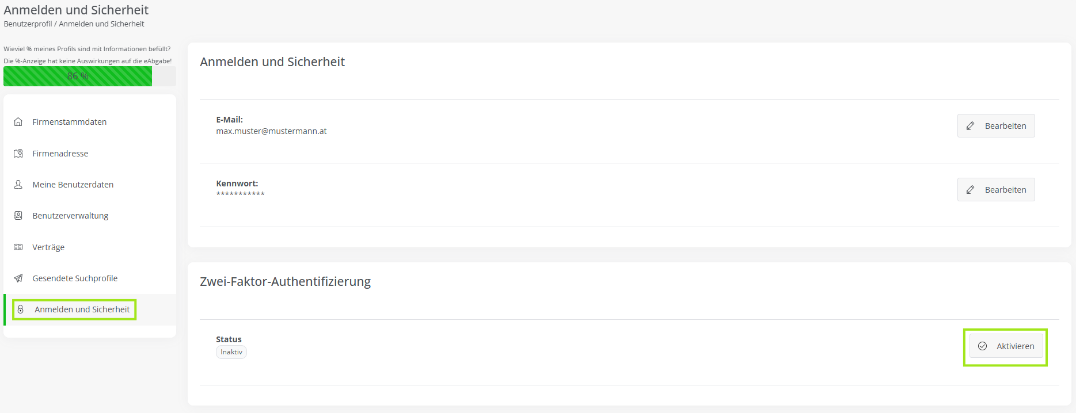Screen dimensions: 1076x413
Task: Click the map pin icon for Firmenadresse
Action: point(18,154)
